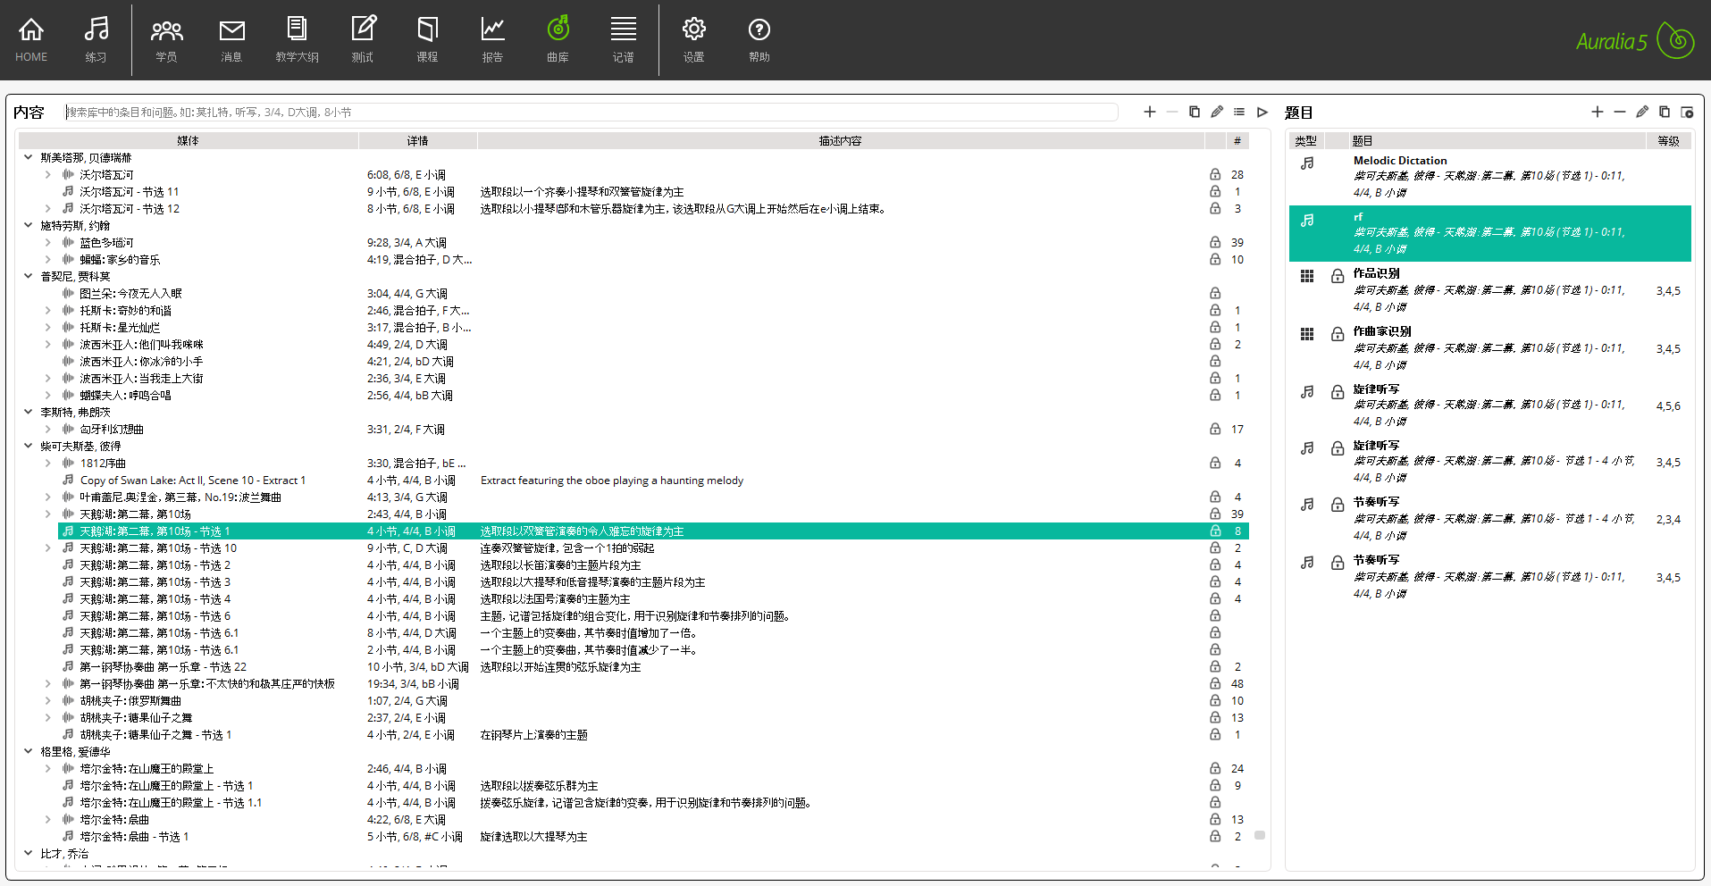The width and height of the screenshot is (1711, 886).
Task: Click the lock icon on 图兰朵 row
Action: coord(1215,293)
